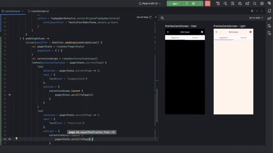Open Running Devices icon in right sidebar
This screenshot has height=153, width=273.
pos(269,33)
